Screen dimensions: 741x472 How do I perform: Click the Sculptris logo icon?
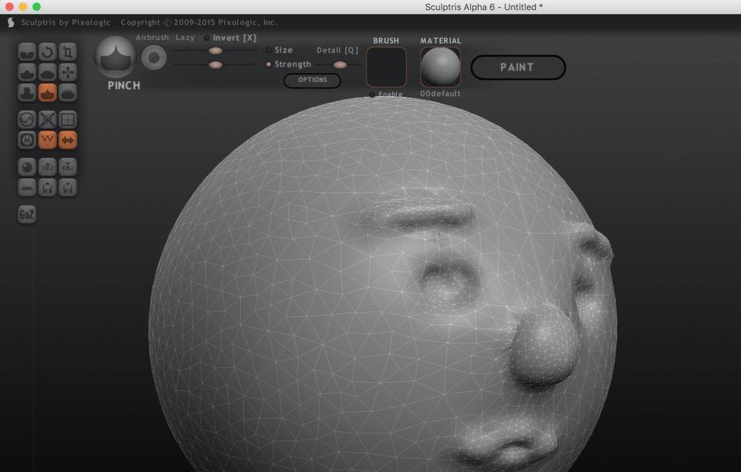pyautogui.click(x=11, y=22)
